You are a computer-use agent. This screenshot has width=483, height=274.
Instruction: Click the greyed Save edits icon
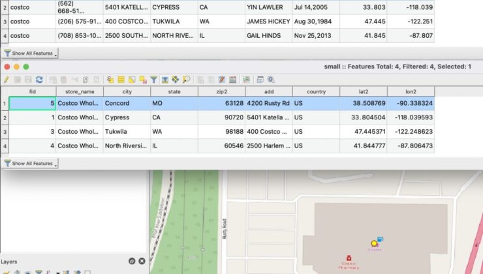pos(28,80)
